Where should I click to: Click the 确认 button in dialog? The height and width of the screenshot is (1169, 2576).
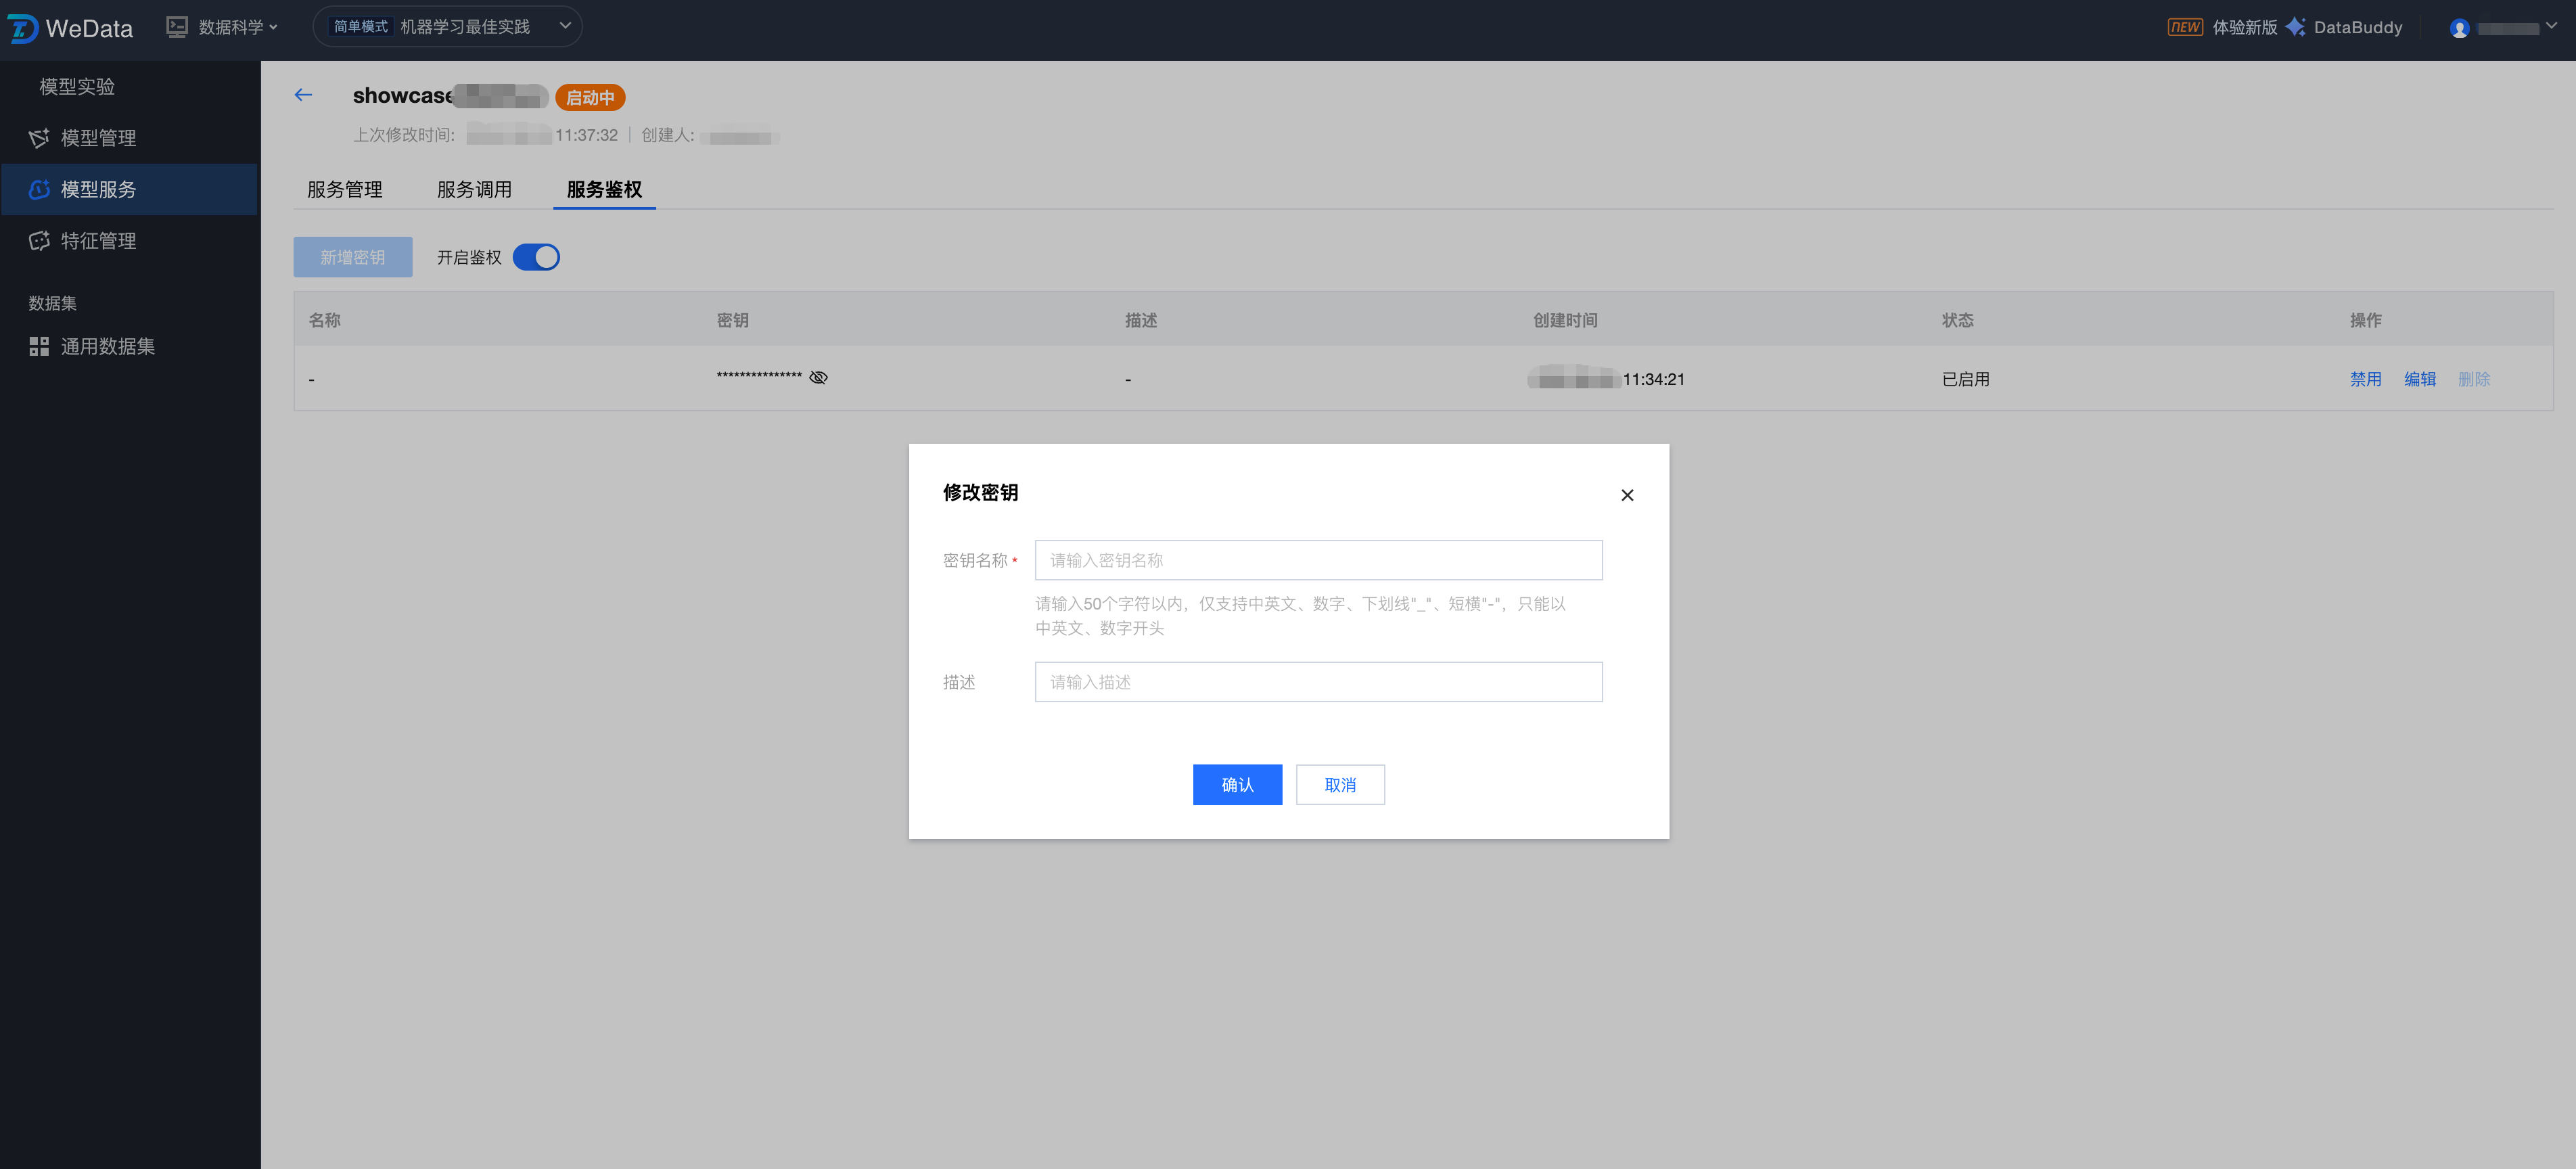point(1237,784)
